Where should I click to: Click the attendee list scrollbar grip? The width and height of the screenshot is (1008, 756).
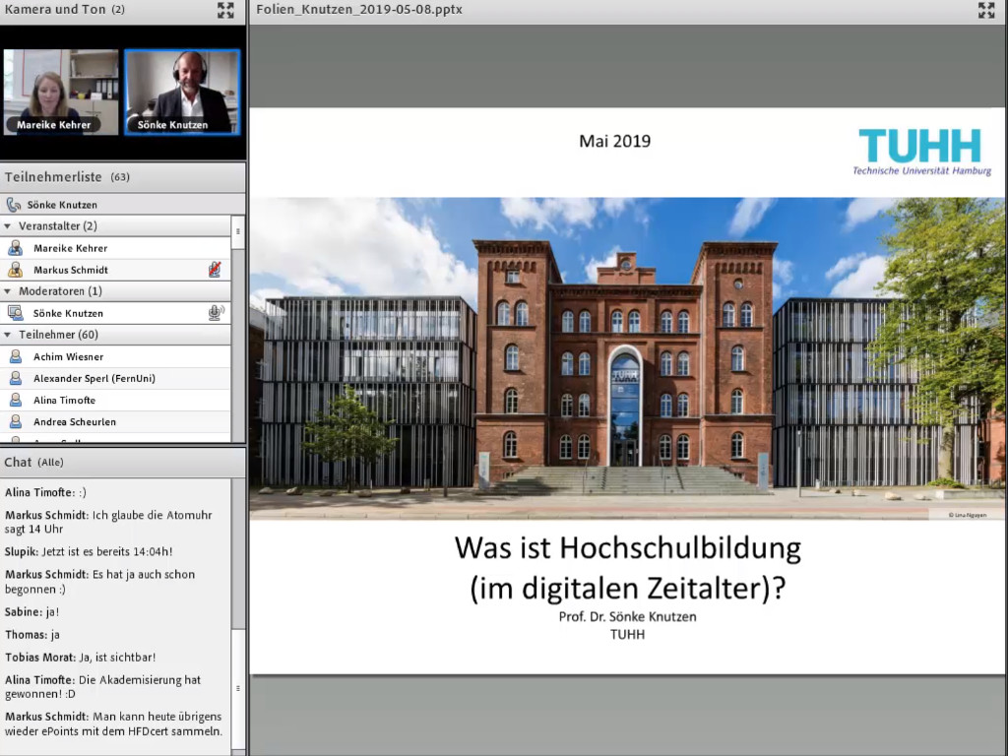coord(238,231)
